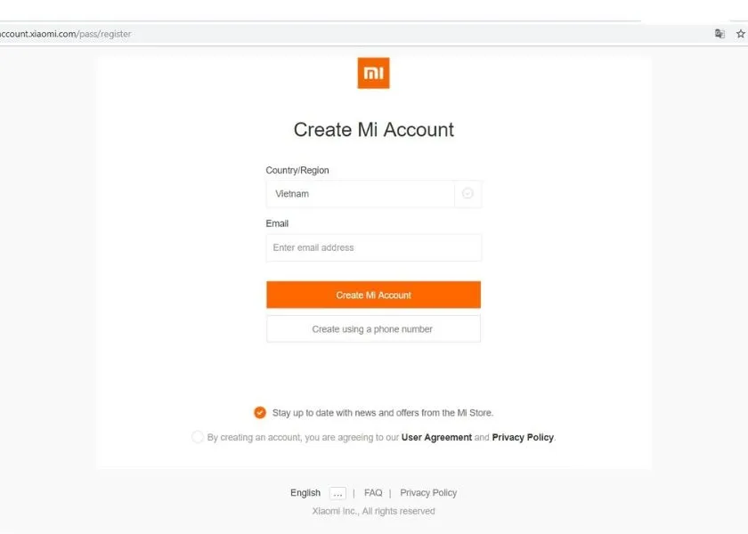Image resolution: width=748 pixels, height=534 pixels.
Task: Click the 'Enter email address' input field
Action: click(x=373, y=247)
